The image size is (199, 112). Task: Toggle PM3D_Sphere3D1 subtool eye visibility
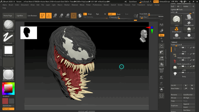[x=193, y=54]
